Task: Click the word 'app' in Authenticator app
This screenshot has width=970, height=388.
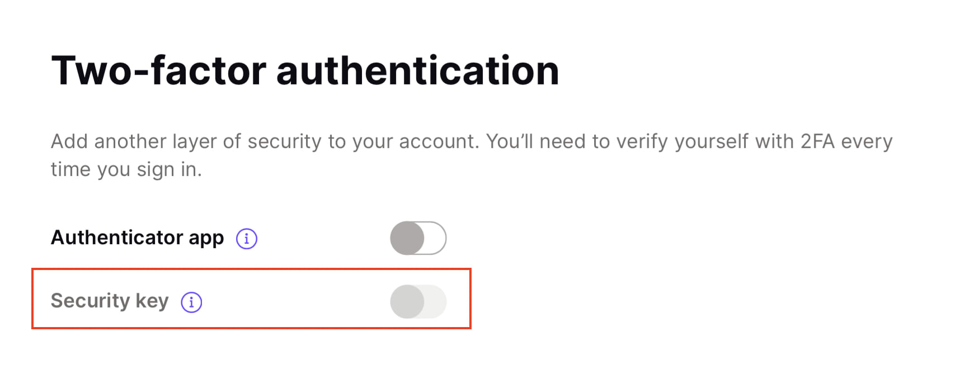Action: point(206,239)
